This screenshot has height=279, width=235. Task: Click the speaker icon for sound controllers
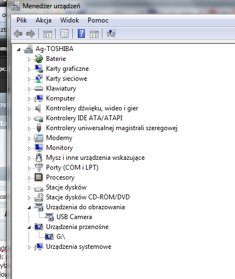(38, 108)
